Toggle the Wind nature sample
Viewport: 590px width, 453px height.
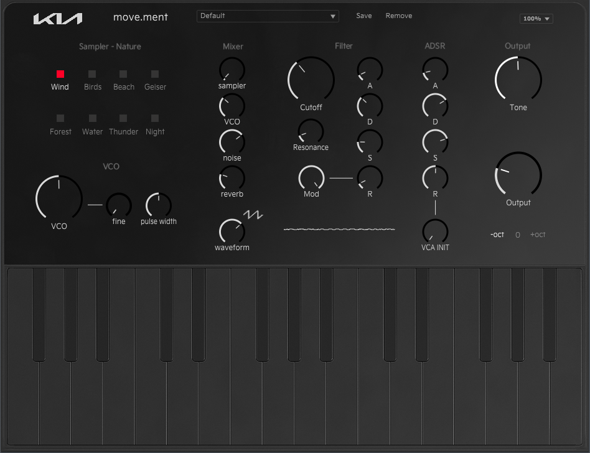[60, 74]
